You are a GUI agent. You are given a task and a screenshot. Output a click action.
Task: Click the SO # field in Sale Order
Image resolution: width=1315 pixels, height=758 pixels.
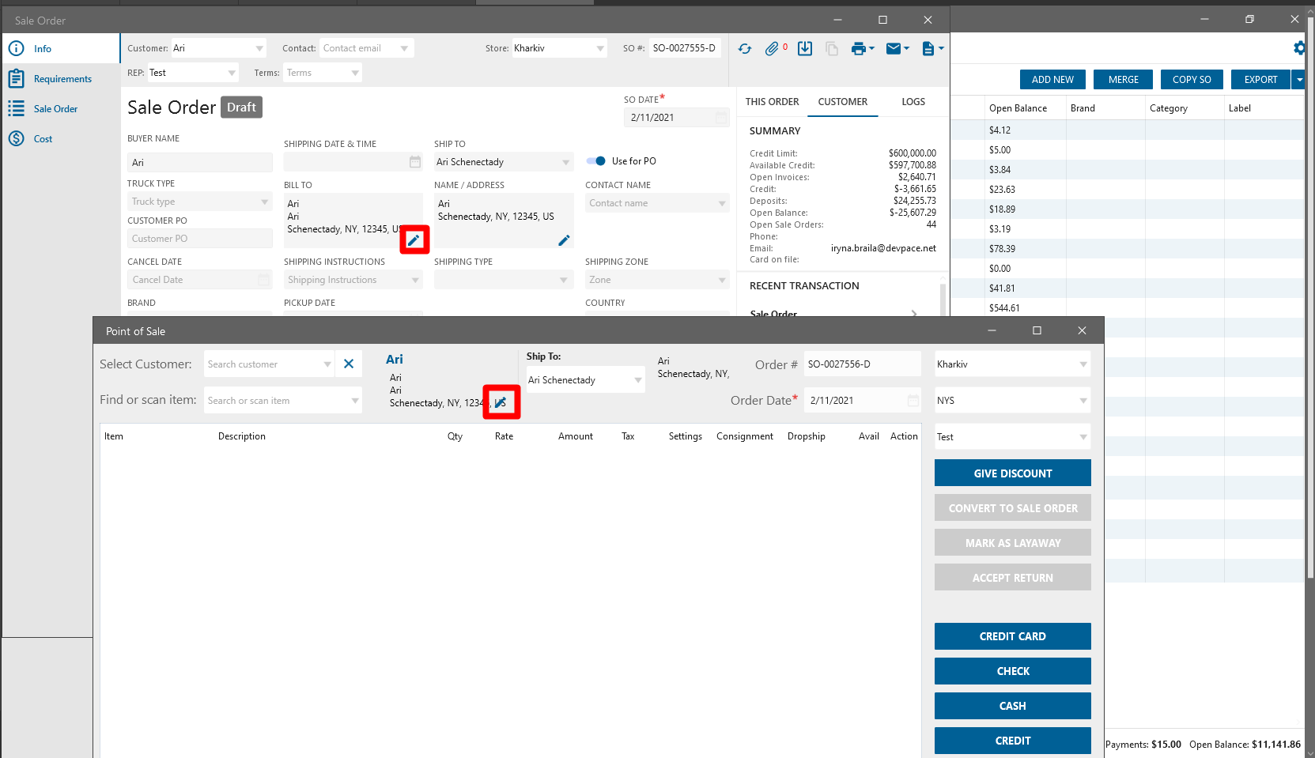(685, 48)
